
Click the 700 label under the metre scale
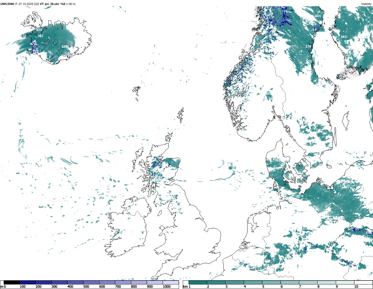118,287
